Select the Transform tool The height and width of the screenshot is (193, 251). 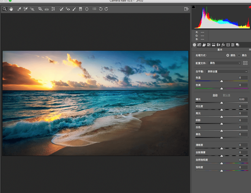[53, 9]
